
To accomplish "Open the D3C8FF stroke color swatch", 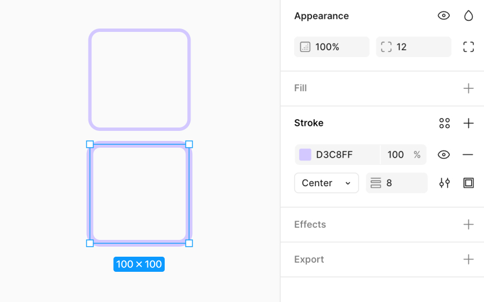I will point(305,154).
